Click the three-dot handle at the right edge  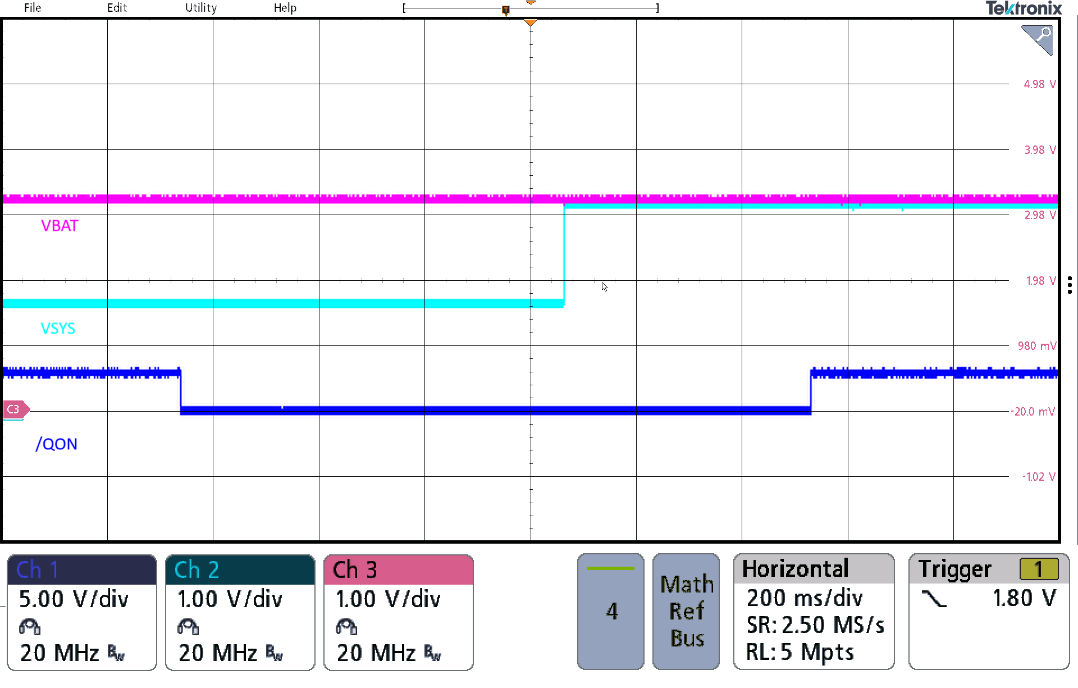tap(1070, 285)
